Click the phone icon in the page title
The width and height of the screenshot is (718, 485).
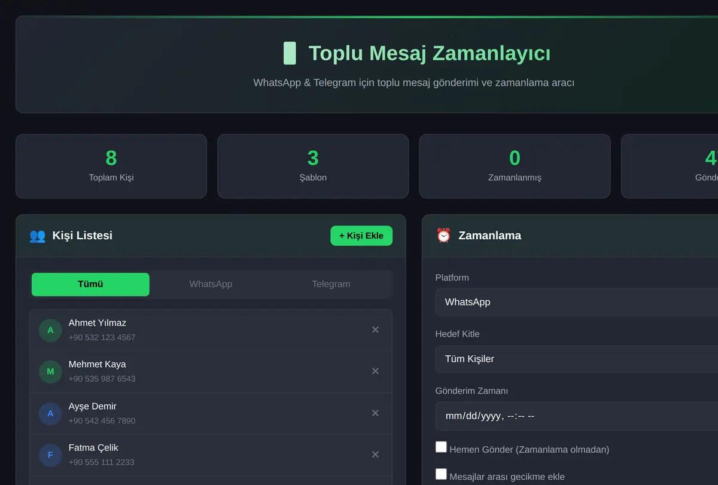click(x=290, y=53)
